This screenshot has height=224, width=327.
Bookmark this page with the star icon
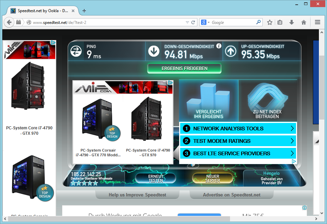coord(270,22)
